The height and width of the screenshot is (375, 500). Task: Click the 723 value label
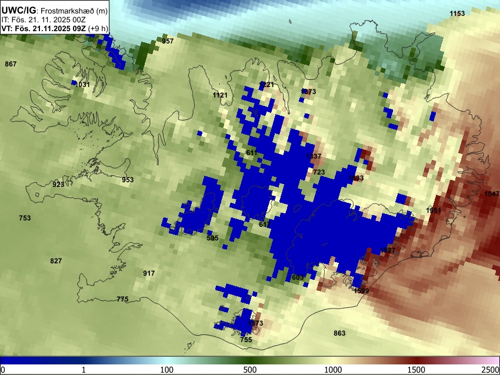pos(319,172)
